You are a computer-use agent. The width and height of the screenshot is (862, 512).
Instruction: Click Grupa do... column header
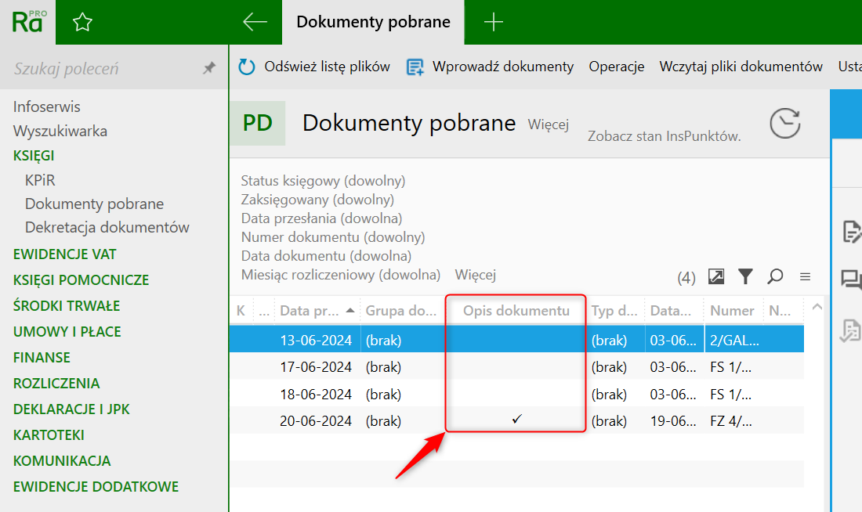click(401, 311)
